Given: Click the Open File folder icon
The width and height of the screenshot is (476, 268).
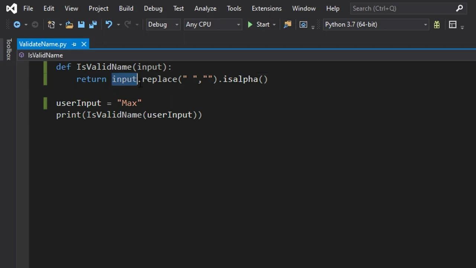Looking at the screenshot, I should click(69, 25).
